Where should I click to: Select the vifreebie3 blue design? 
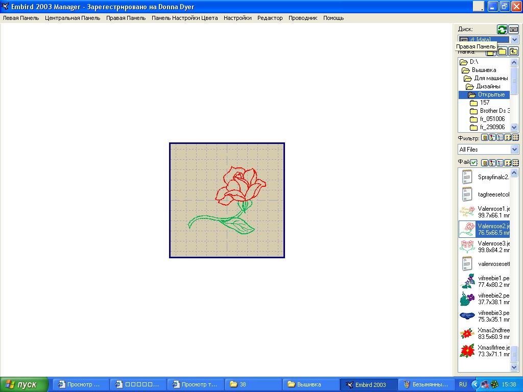tap(467, 315)
